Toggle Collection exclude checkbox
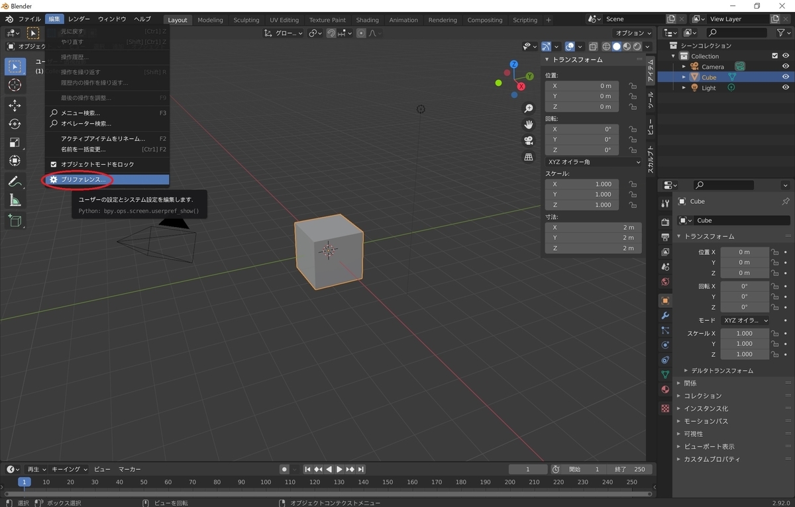The image size is (795, 507). pos(775,56)
